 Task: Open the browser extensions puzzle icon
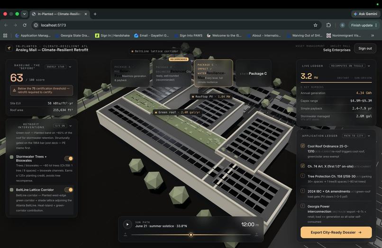328,25
